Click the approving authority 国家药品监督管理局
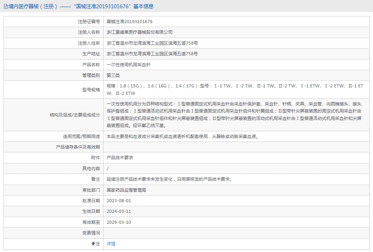This screenshot has height=252, width=373. pos(126,190)
